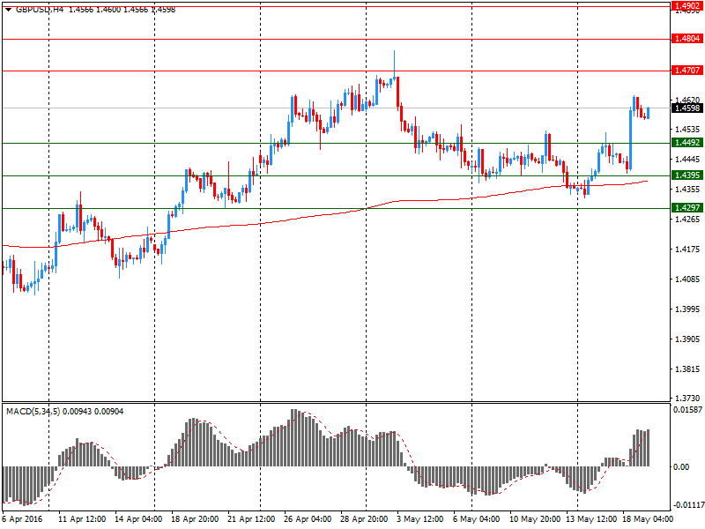
Task: Click the 1.3815 price scale value
Action: [687, 369]
